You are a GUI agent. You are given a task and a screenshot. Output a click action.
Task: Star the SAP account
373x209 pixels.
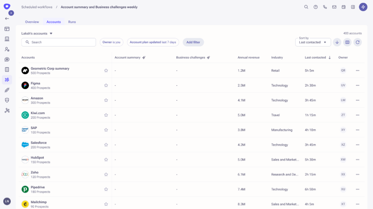click(106, 130)
